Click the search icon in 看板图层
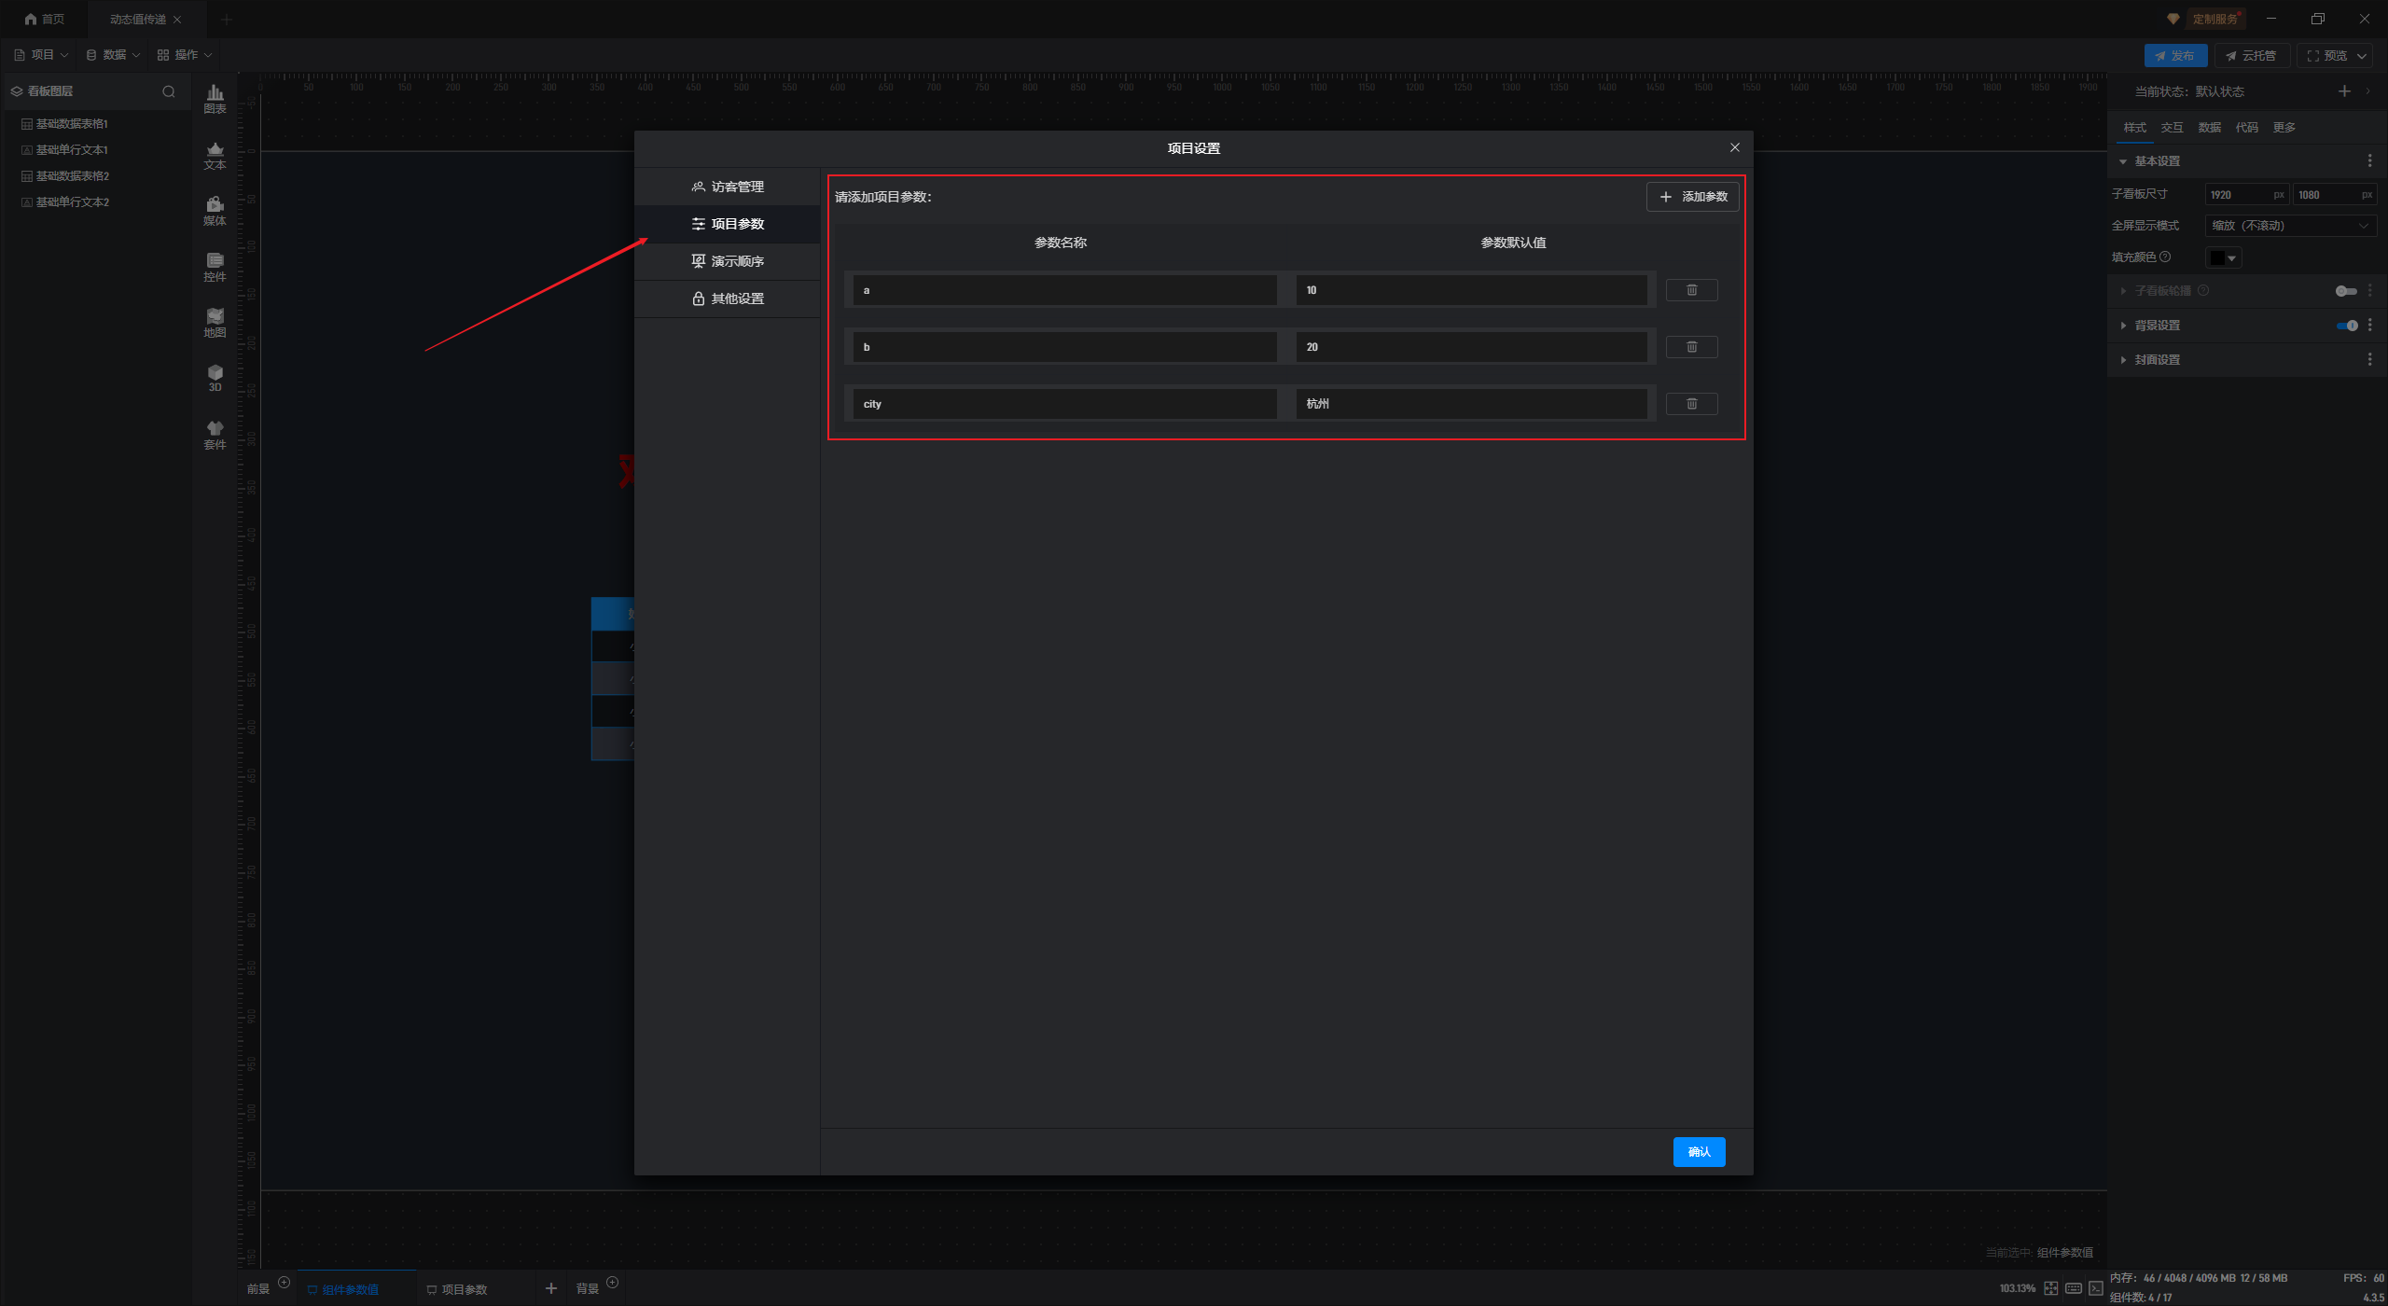The width and height of the screenshot is (2388, 1306). click(169, 91)
